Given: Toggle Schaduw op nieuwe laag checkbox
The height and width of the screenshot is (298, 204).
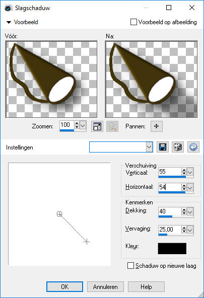Looking at the screenshot, I should 130,265.
